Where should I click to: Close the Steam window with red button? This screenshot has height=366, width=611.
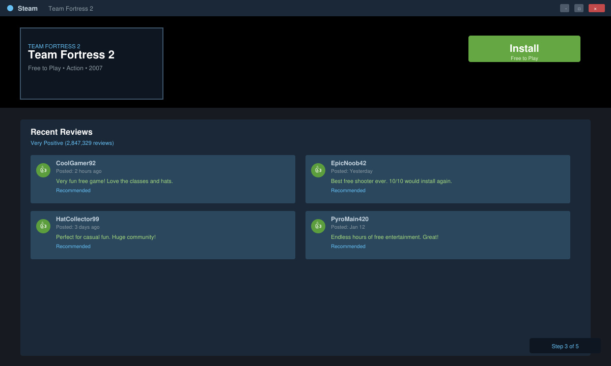tap(597, 8)
